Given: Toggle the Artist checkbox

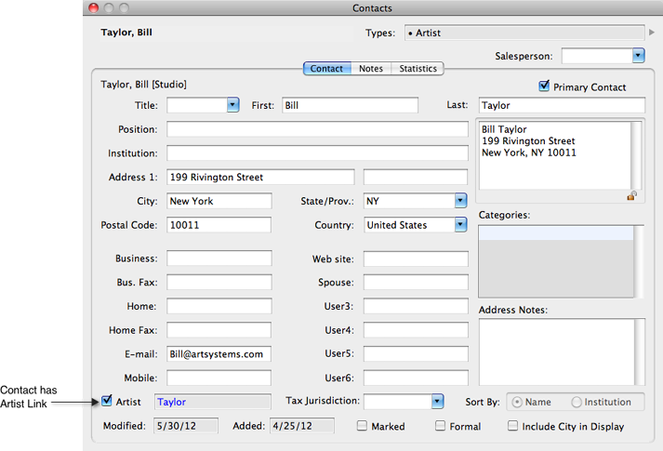Looking at the screenshot, I should click(107, 402).
